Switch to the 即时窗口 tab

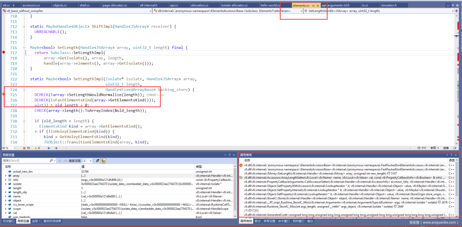pos(299,221)
